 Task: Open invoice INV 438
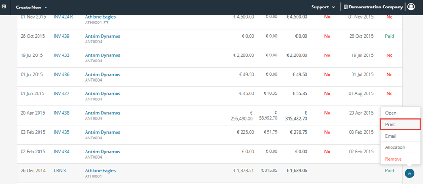(x=61, y=113)
